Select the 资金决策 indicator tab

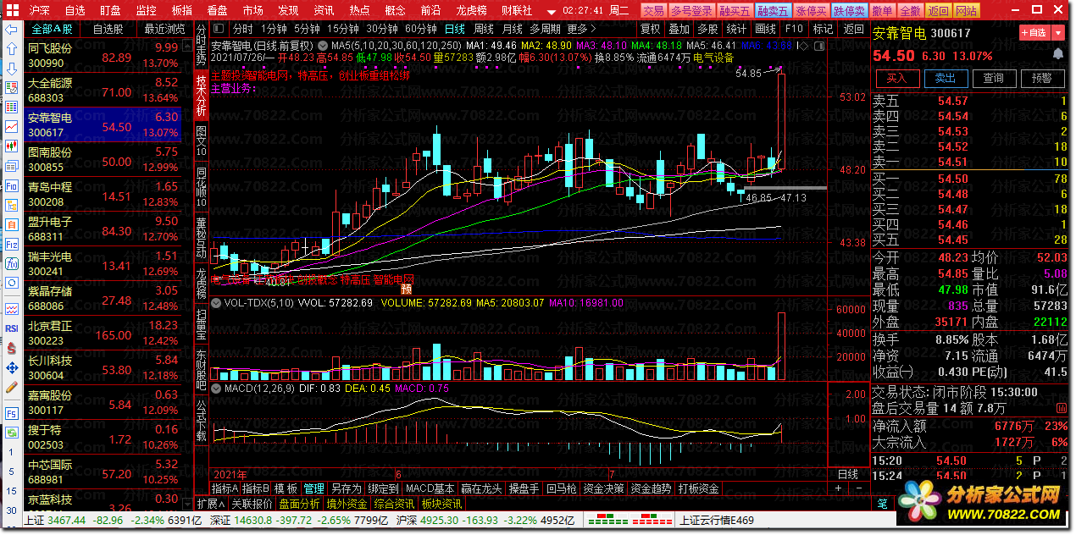[604, 488]
